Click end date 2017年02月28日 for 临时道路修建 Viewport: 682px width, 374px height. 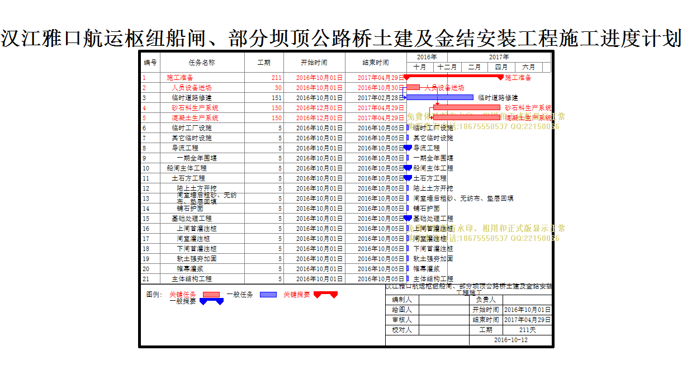381,98
